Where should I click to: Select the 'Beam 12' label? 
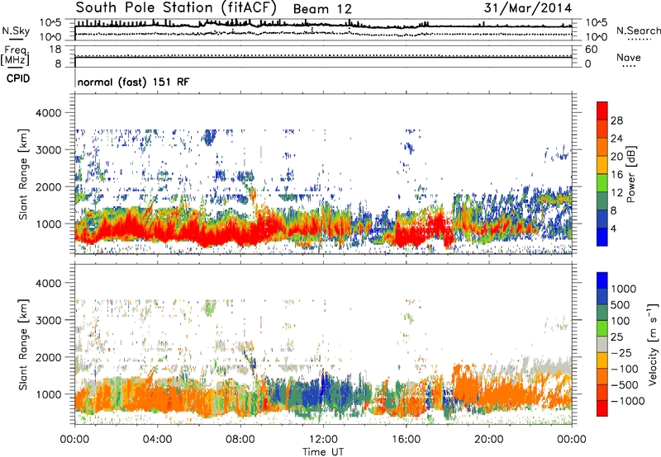[322, 9]
